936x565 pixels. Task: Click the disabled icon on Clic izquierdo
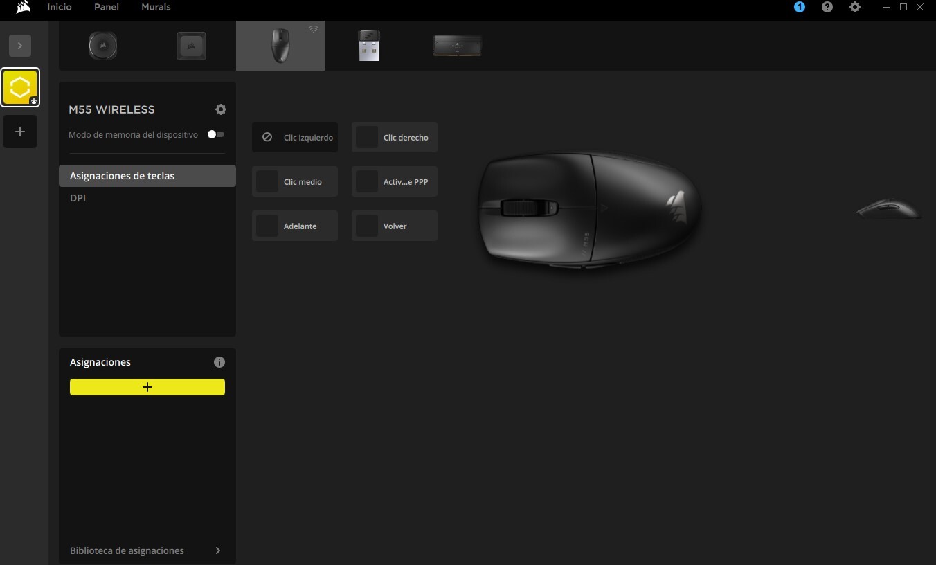(x=267, y=137)
